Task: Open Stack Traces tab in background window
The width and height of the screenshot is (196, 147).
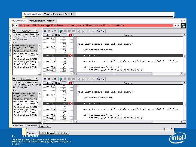Action: click(47, 133)
